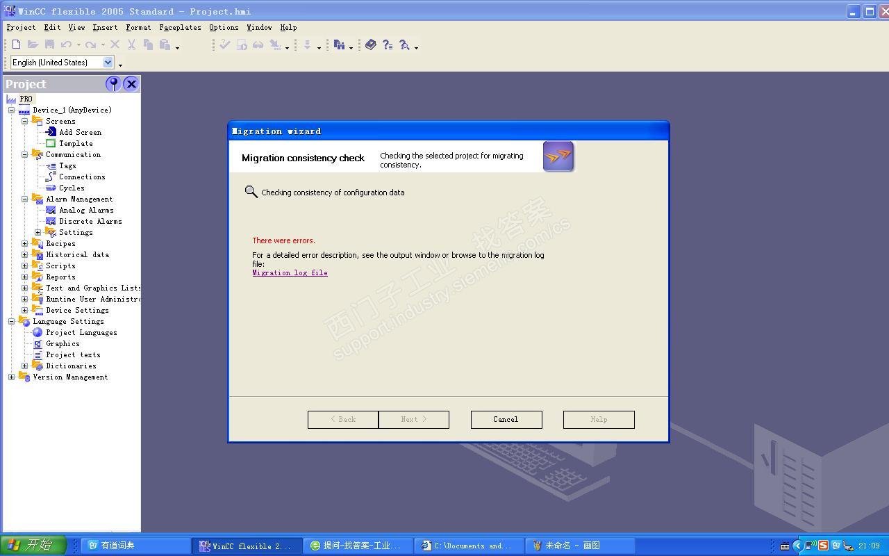Open the Edit menu
Viewport: 889px width, 556px height.
tap(52, 27)
